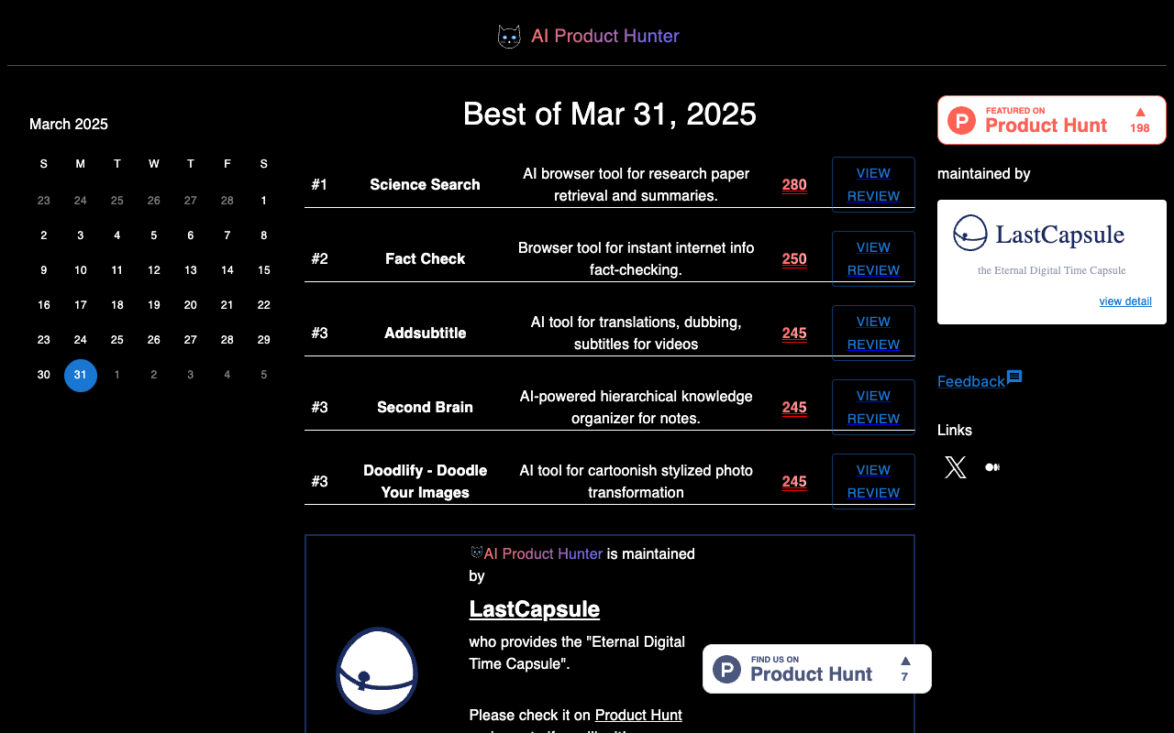Click the AI Product Hunter link in footer box
The width and height of the screenshot is (1174, 733).
pyautogui.click(x=543, y=553)
